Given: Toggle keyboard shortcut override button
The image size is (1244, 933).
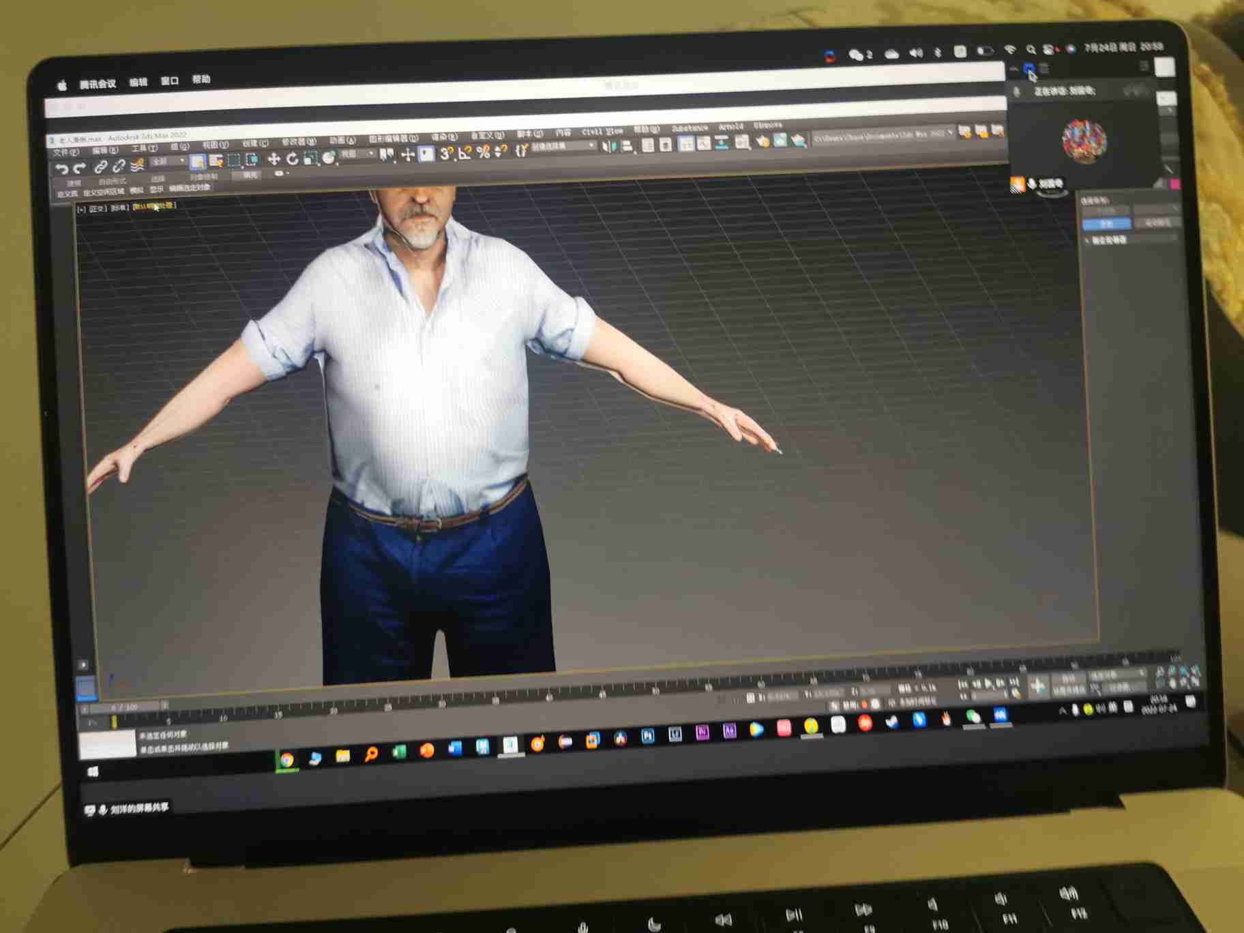Looking at the screenshot, I should tap(426, 154).
